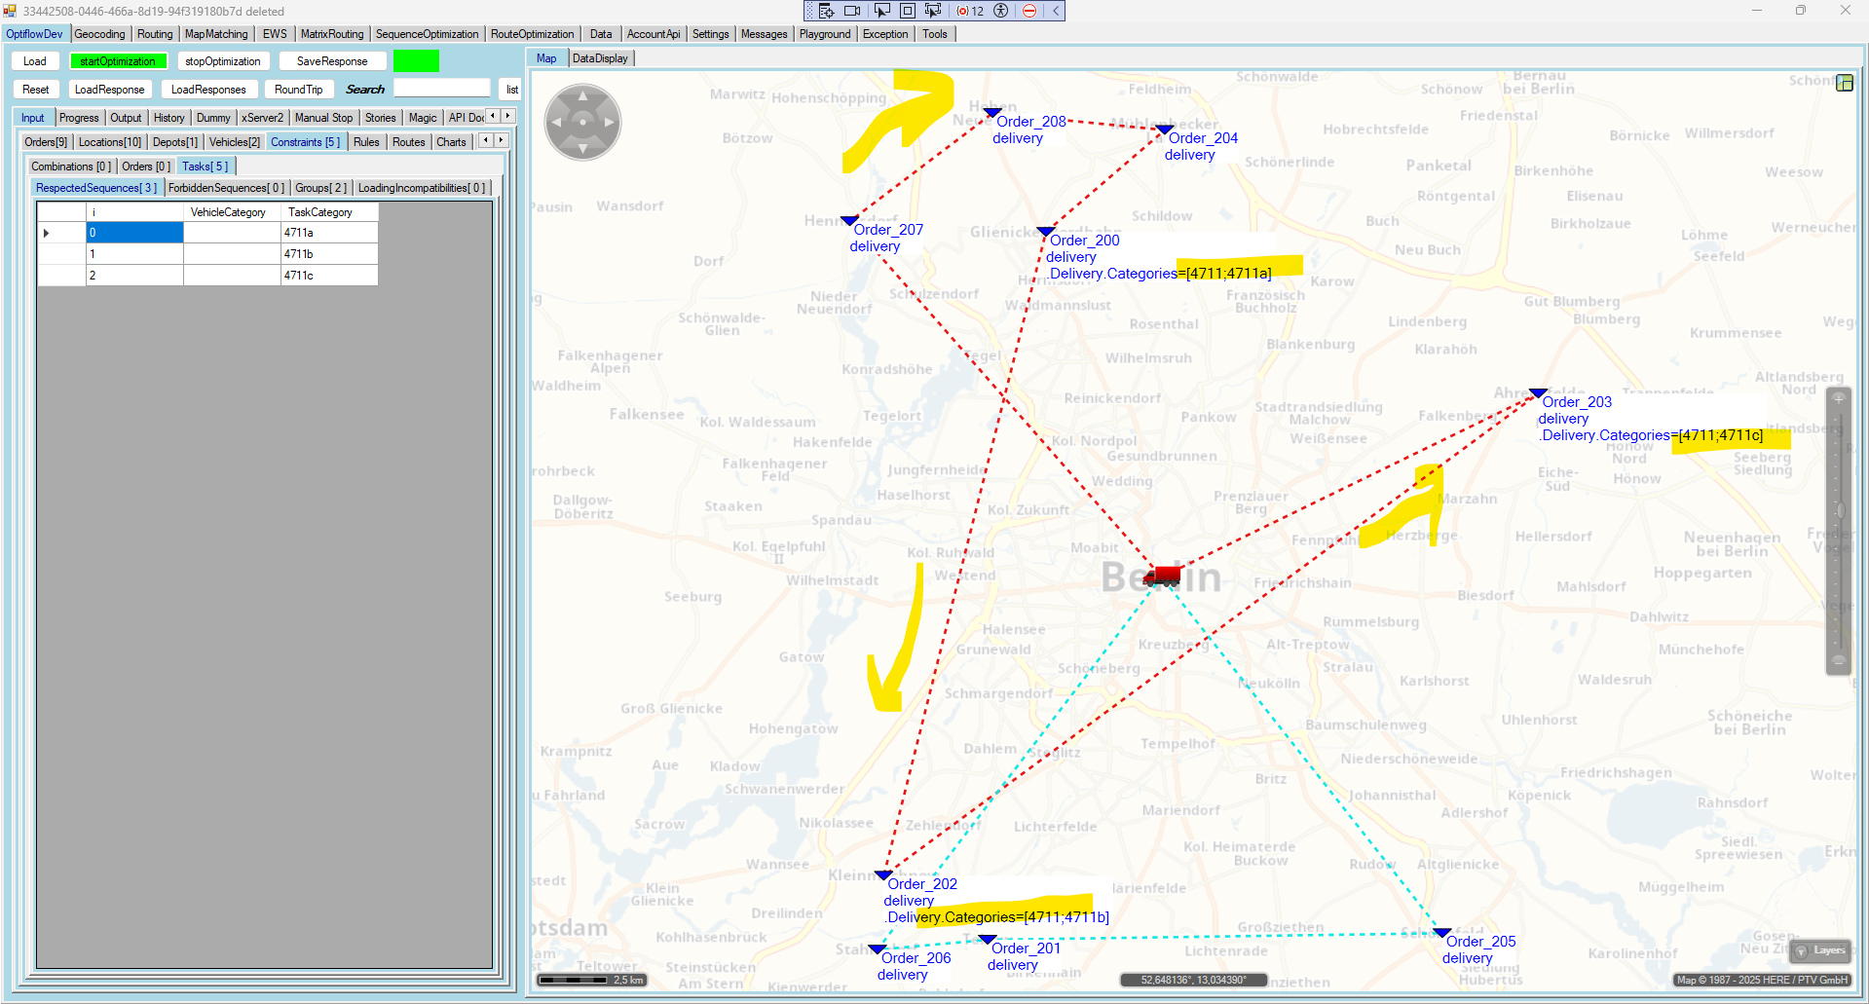Click the accessibility icon in debug toolbar
Screen dimensions: 1869x1004
click(1000, 11)
